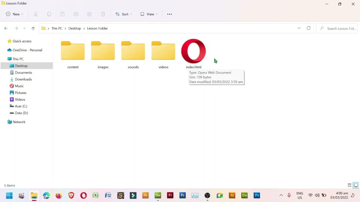Select the content folder
Screen dimensions: 360x202
73,54
